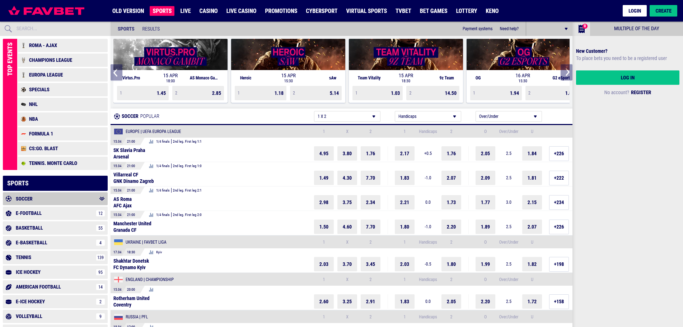This screenshot has width=683, height=327.
Task: Open the Heroic sAw banner
Action: click(288, 55)
